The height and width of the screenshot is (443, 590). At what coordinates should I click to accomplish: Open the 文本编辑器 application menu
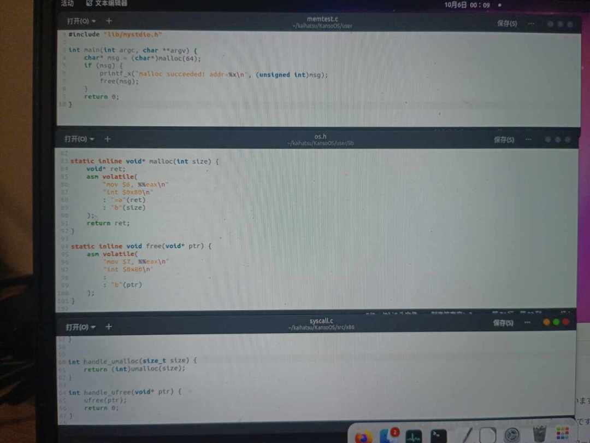pyautogui.click(x=107, y=3)
